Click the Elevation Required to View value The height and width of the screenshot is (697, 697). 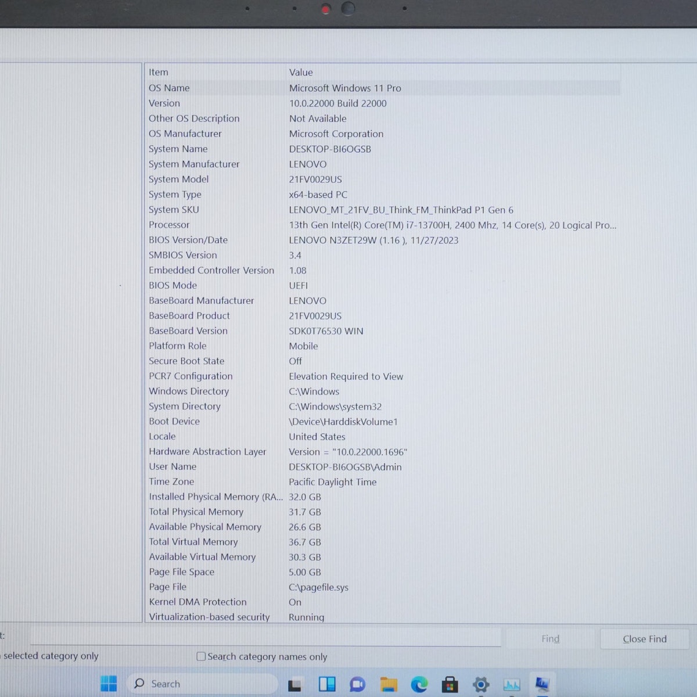(346, 376)
